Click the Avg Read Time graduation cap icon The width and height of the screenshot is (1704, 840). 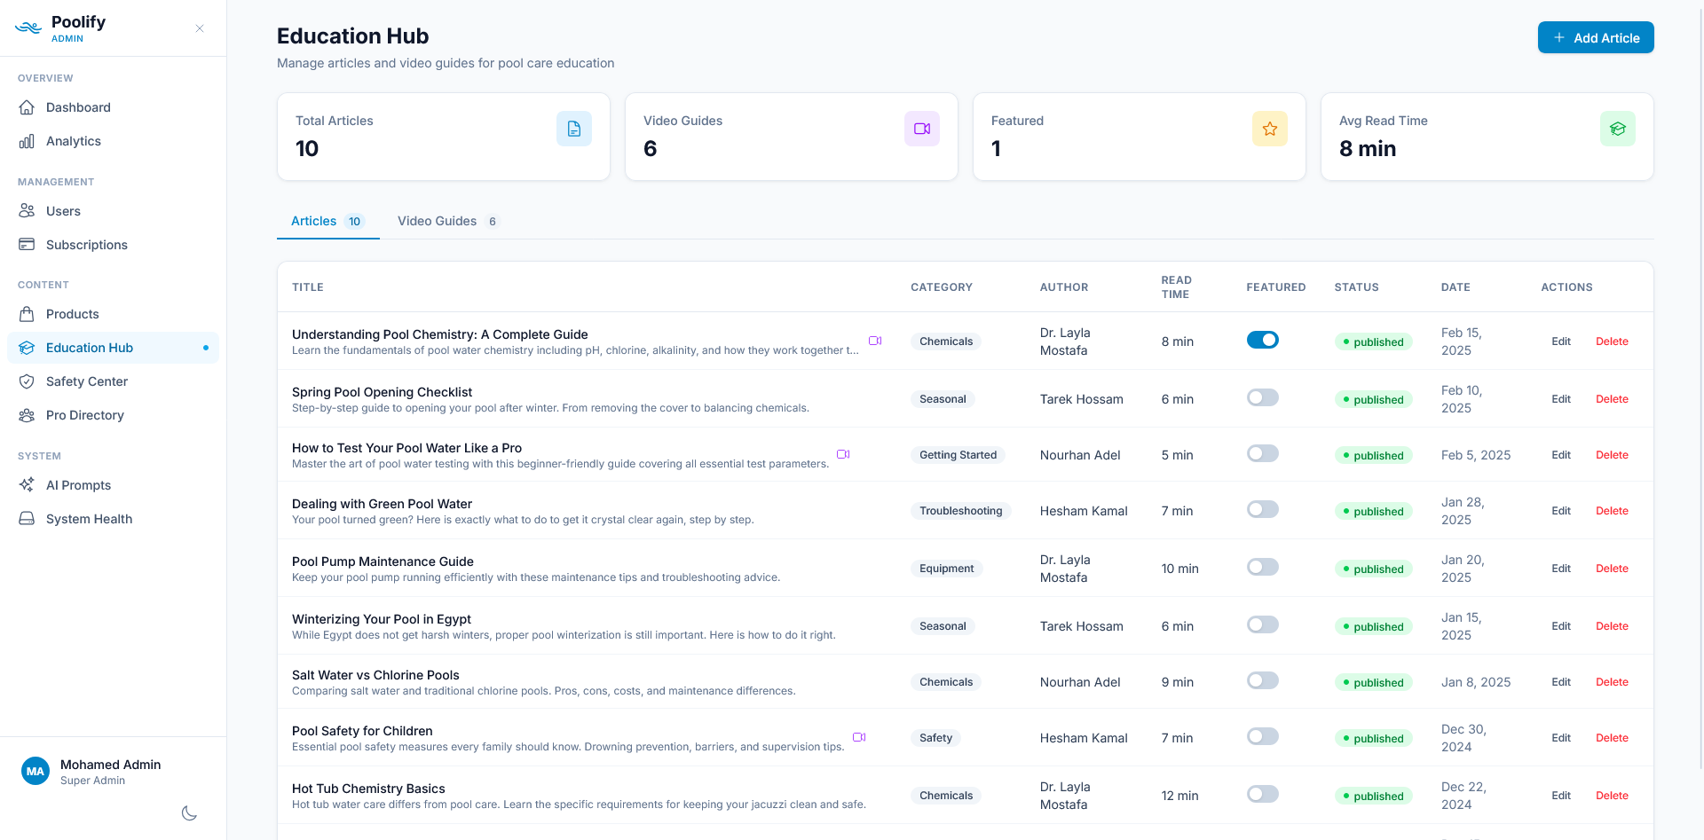tap(1618, 129)
